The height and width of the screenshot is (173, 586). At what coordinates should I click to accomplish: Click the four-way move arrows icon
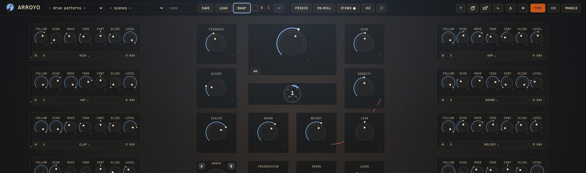tap(523, 8)
